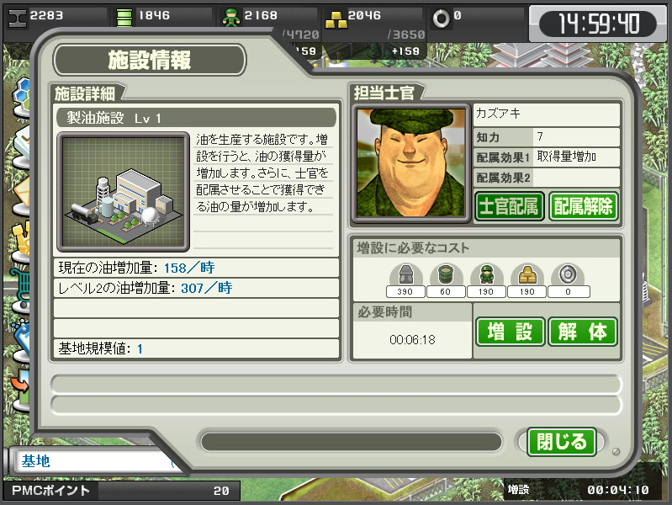This screenshot has height=505, width=672.
Task: Close the dialog with 閉じる button
Action: point(562,442)
